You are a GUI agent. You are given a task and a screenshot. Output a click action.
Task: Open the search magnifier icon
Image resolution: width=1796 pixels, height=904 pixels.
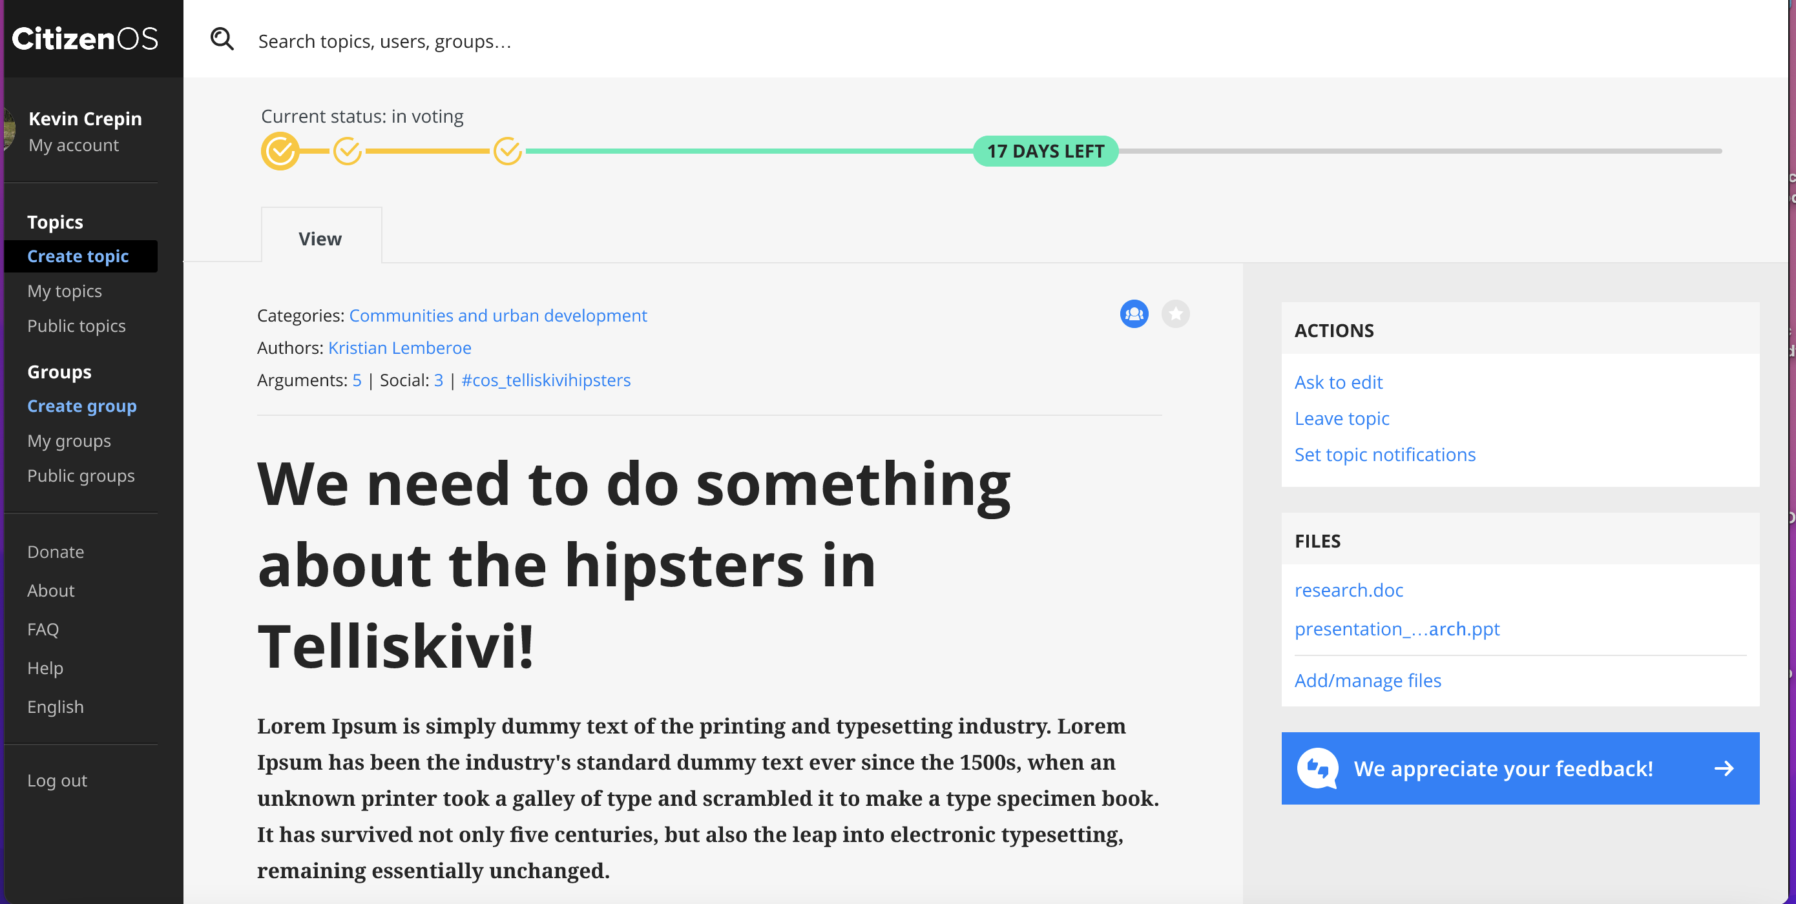click(x=221, y=40)
